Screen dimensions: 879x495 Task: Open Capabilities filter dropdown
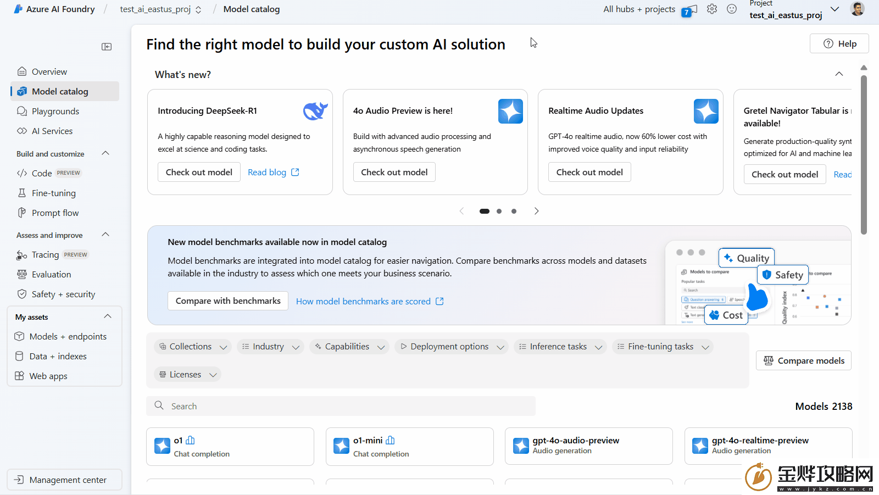349,347
